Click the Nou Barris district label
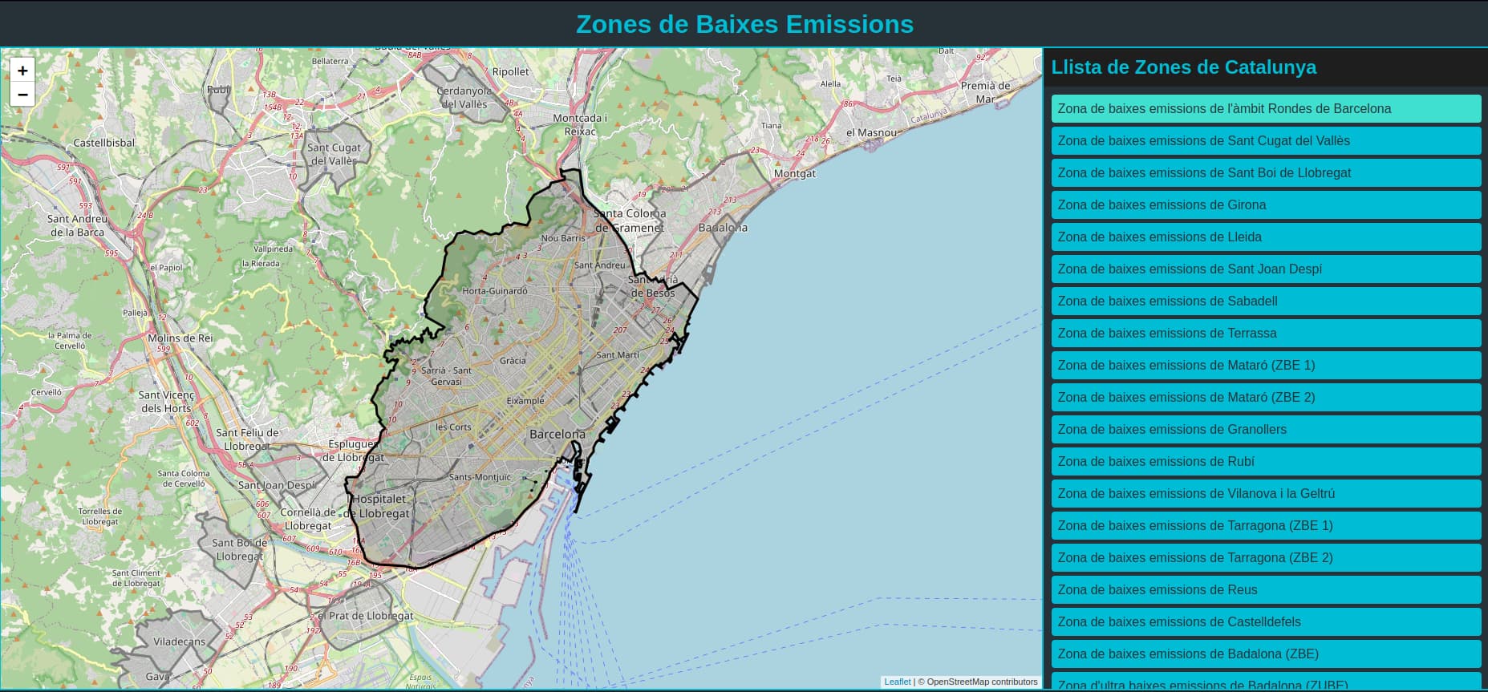This screenshot has width=1488, height=692. point(563,238)
